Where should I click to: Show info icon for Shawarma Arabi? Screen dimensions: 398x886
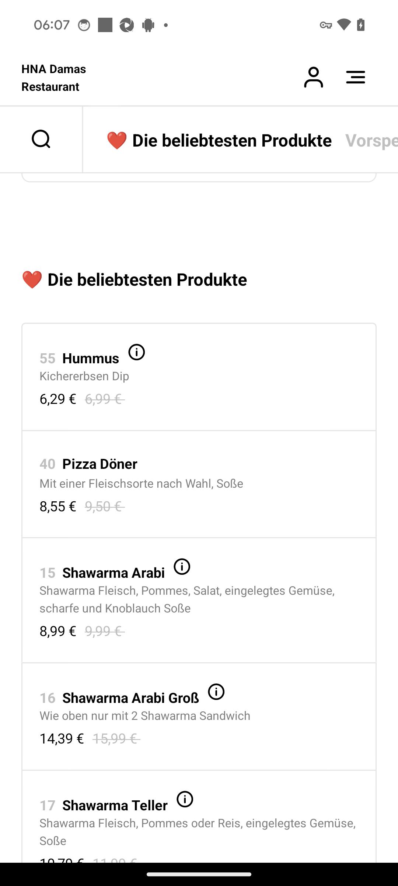coord(182,567)
